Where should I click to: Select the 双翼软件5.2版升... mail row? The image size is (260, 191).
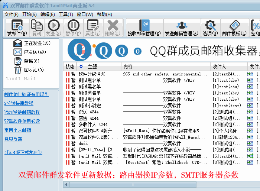(162, 137)
